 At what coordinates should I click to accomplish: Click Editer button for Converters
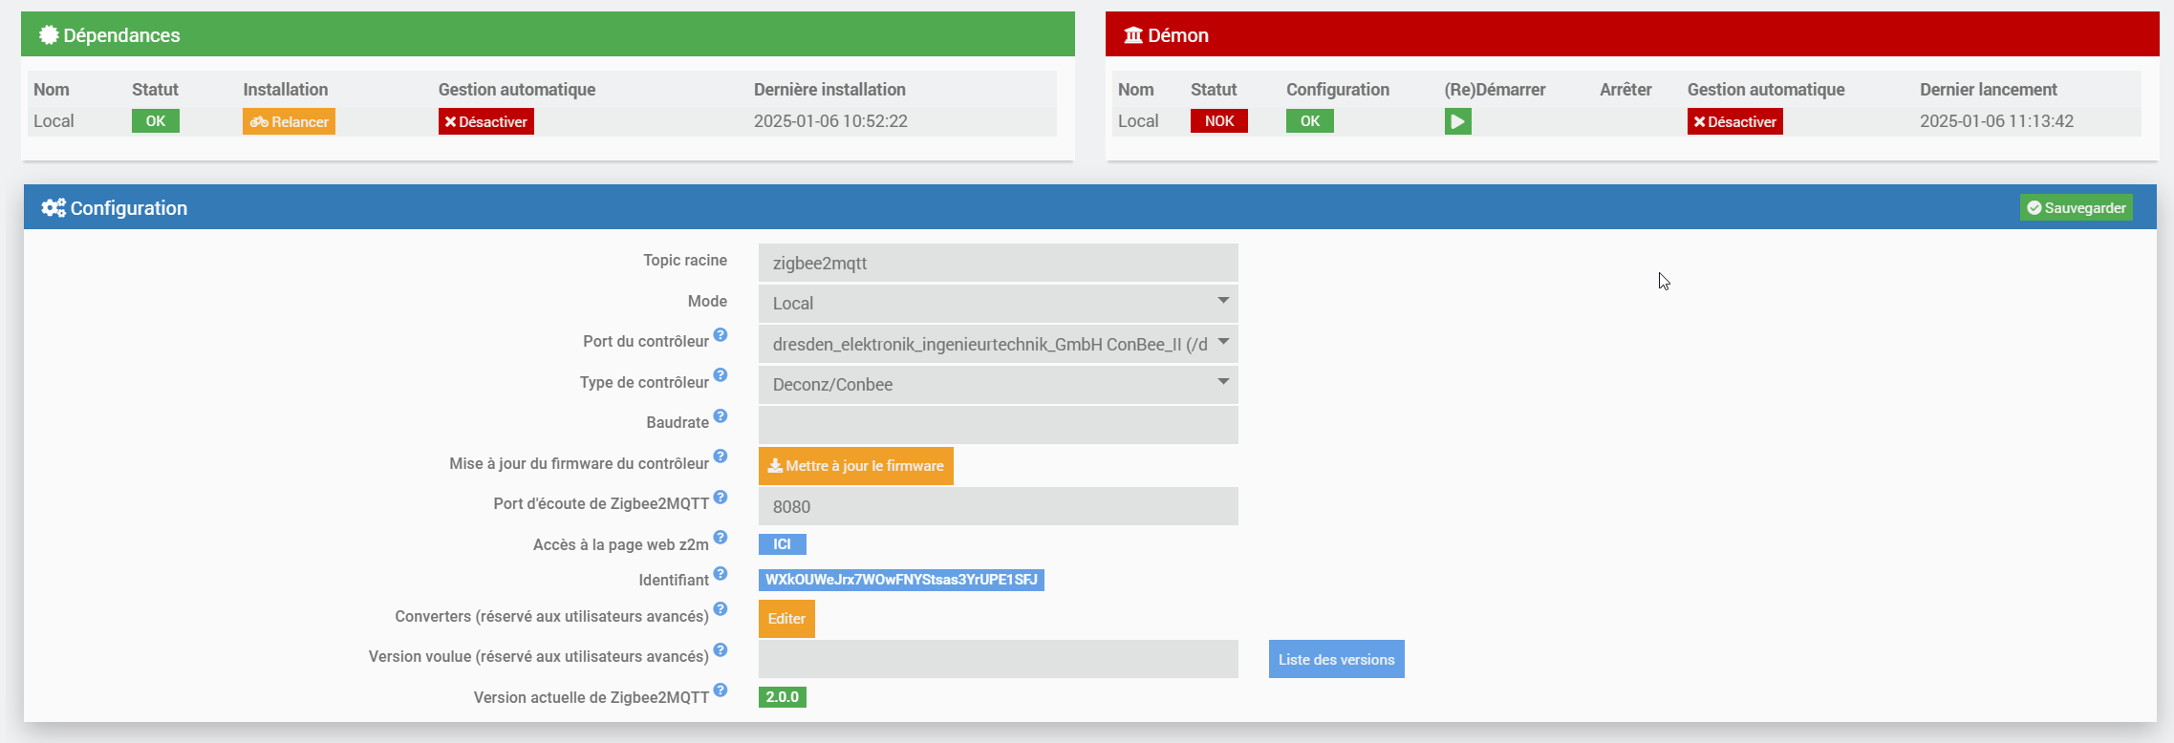[786, 619]
